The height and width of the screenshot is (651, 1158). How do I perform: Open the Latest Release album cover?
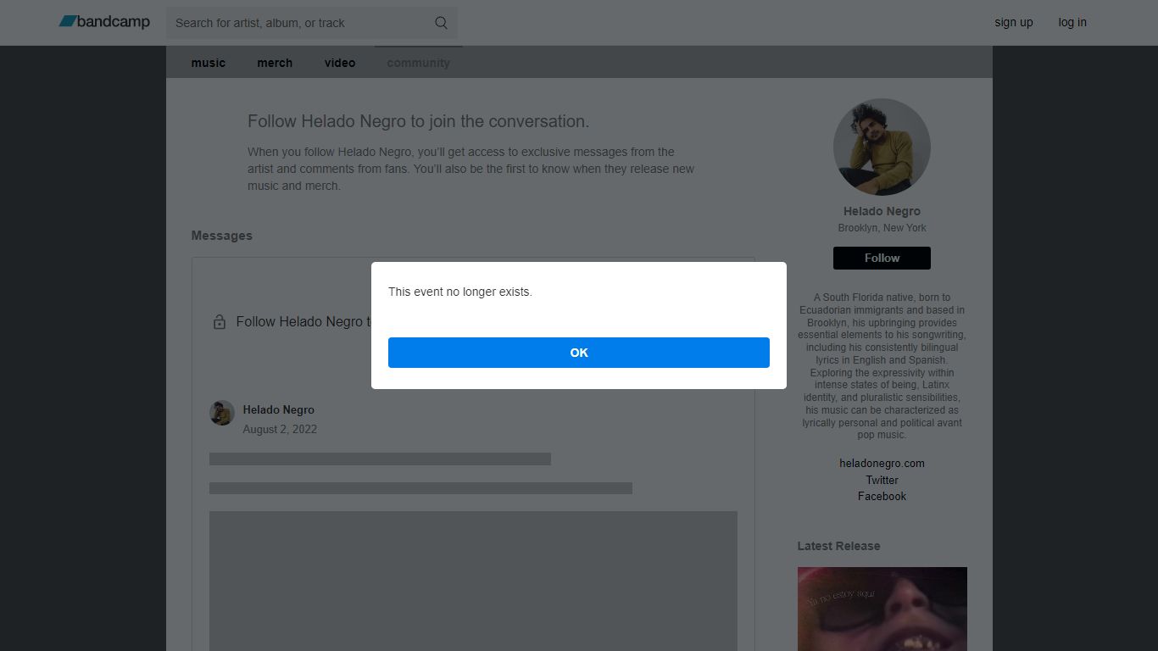(x=882, y=609)
